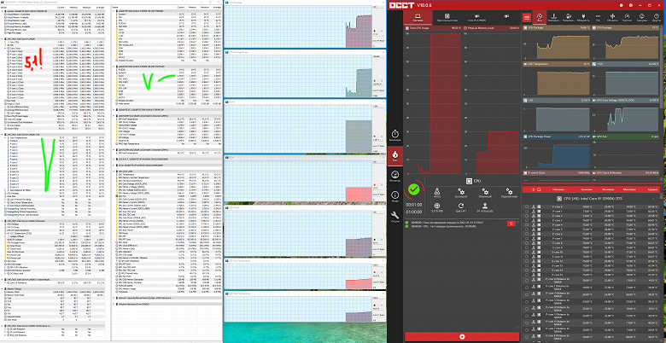Open the Monitoring gauge section in OCCT sidebar

point(394,176)
